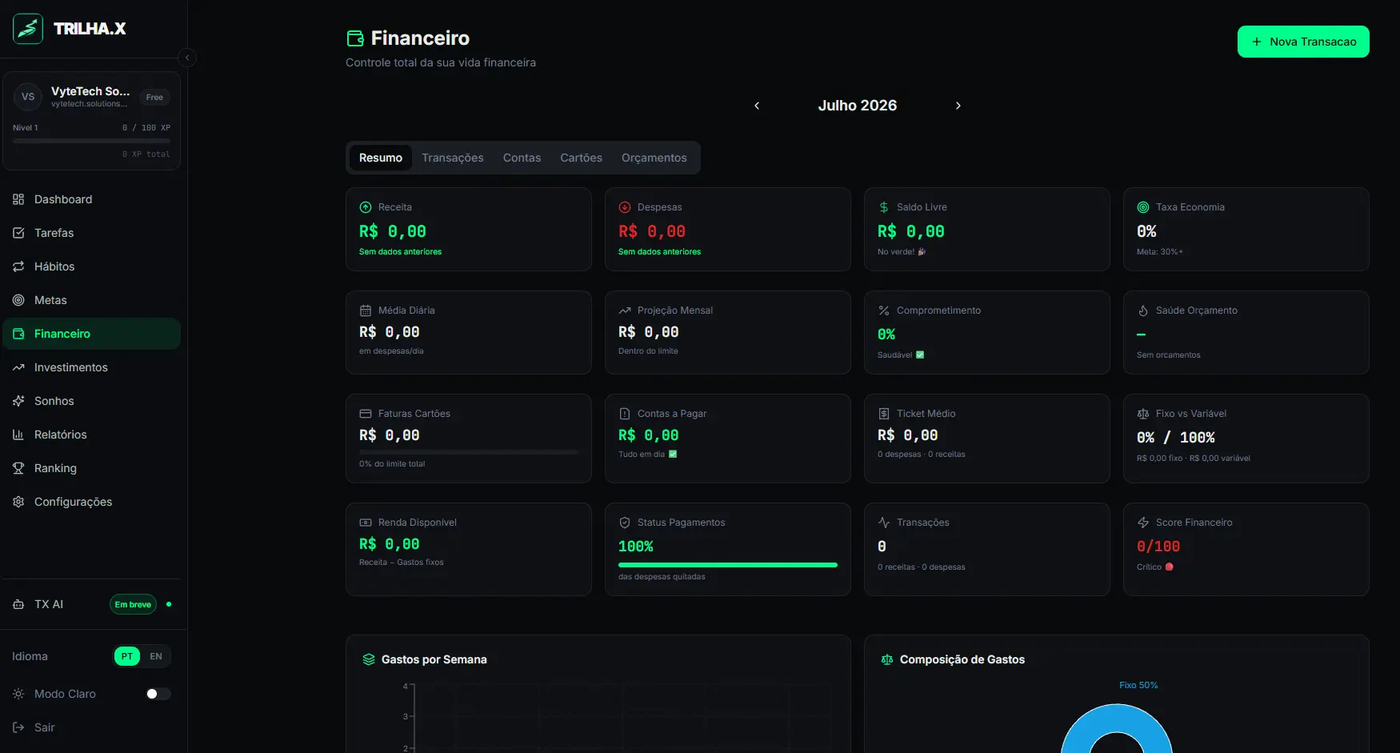The height and width of the screenshot is (753, 1400).
Task: Click the Composição de Gastos heading
Action: tap(962, 659)
